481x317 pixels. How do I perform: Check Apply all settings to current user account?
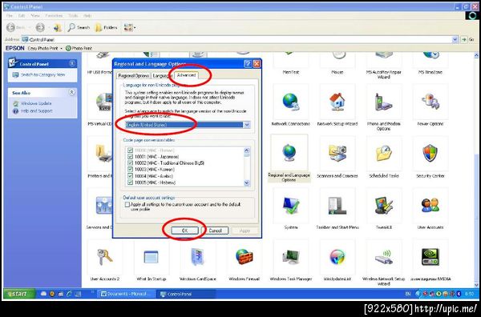click(x=127, y=204)
